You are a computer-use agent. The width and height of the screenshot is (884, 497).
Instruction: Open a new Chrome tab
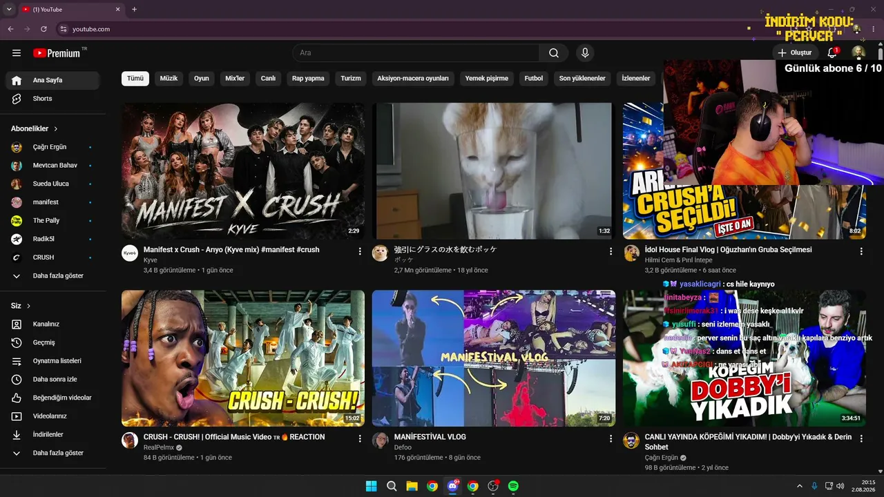pyautogui.click(x=134, y=9)
